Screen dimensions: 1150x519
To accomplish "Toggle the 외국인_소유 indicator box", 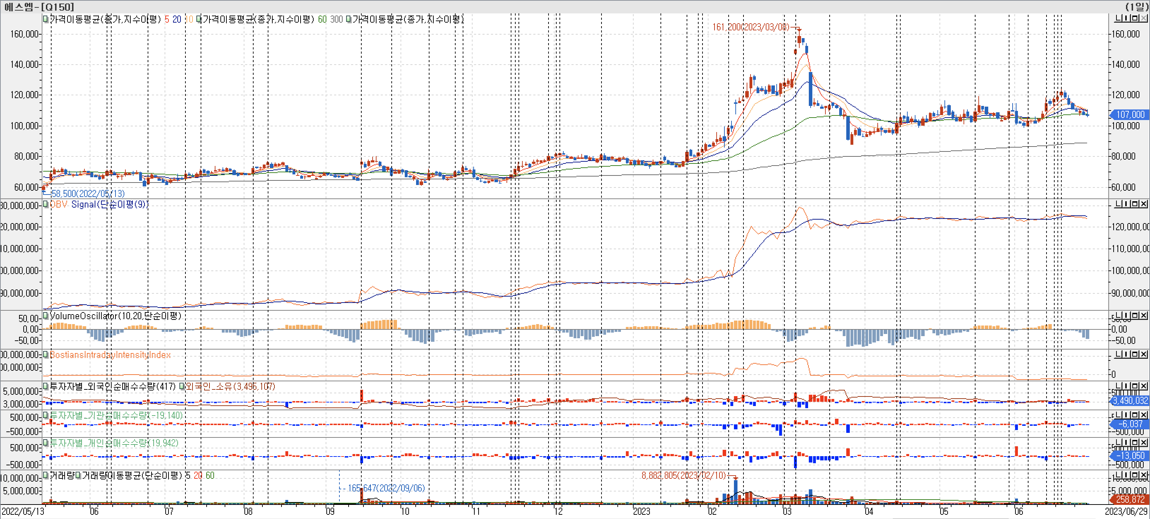I will 182,387.
